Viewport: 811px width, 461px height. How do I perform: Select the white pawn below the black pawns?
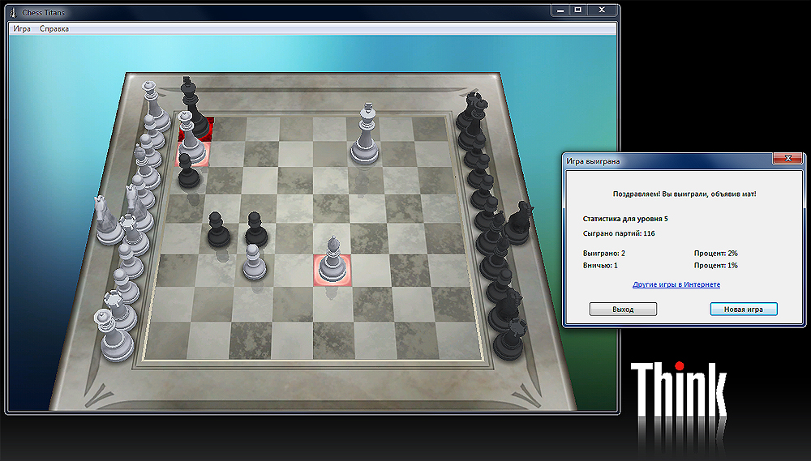click(254, 262)
